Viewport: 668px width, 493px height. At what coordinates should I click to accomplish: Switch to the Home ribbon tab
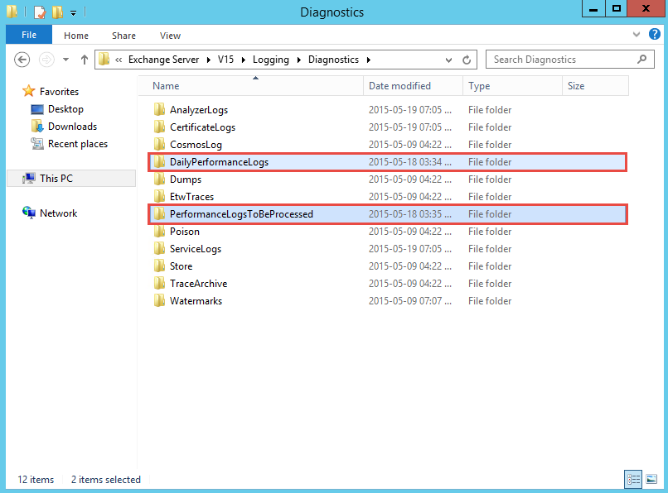(x=76, y=36)
